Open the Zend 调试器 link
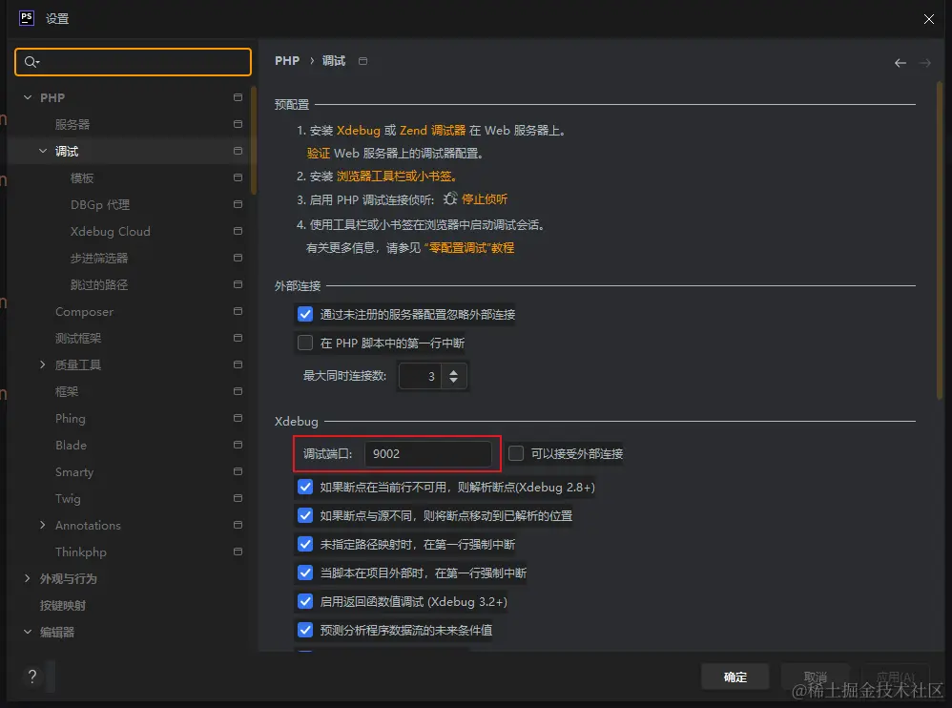 click(432, 131)
